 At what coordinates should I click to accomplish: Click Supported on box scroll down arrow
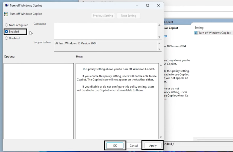159,49
